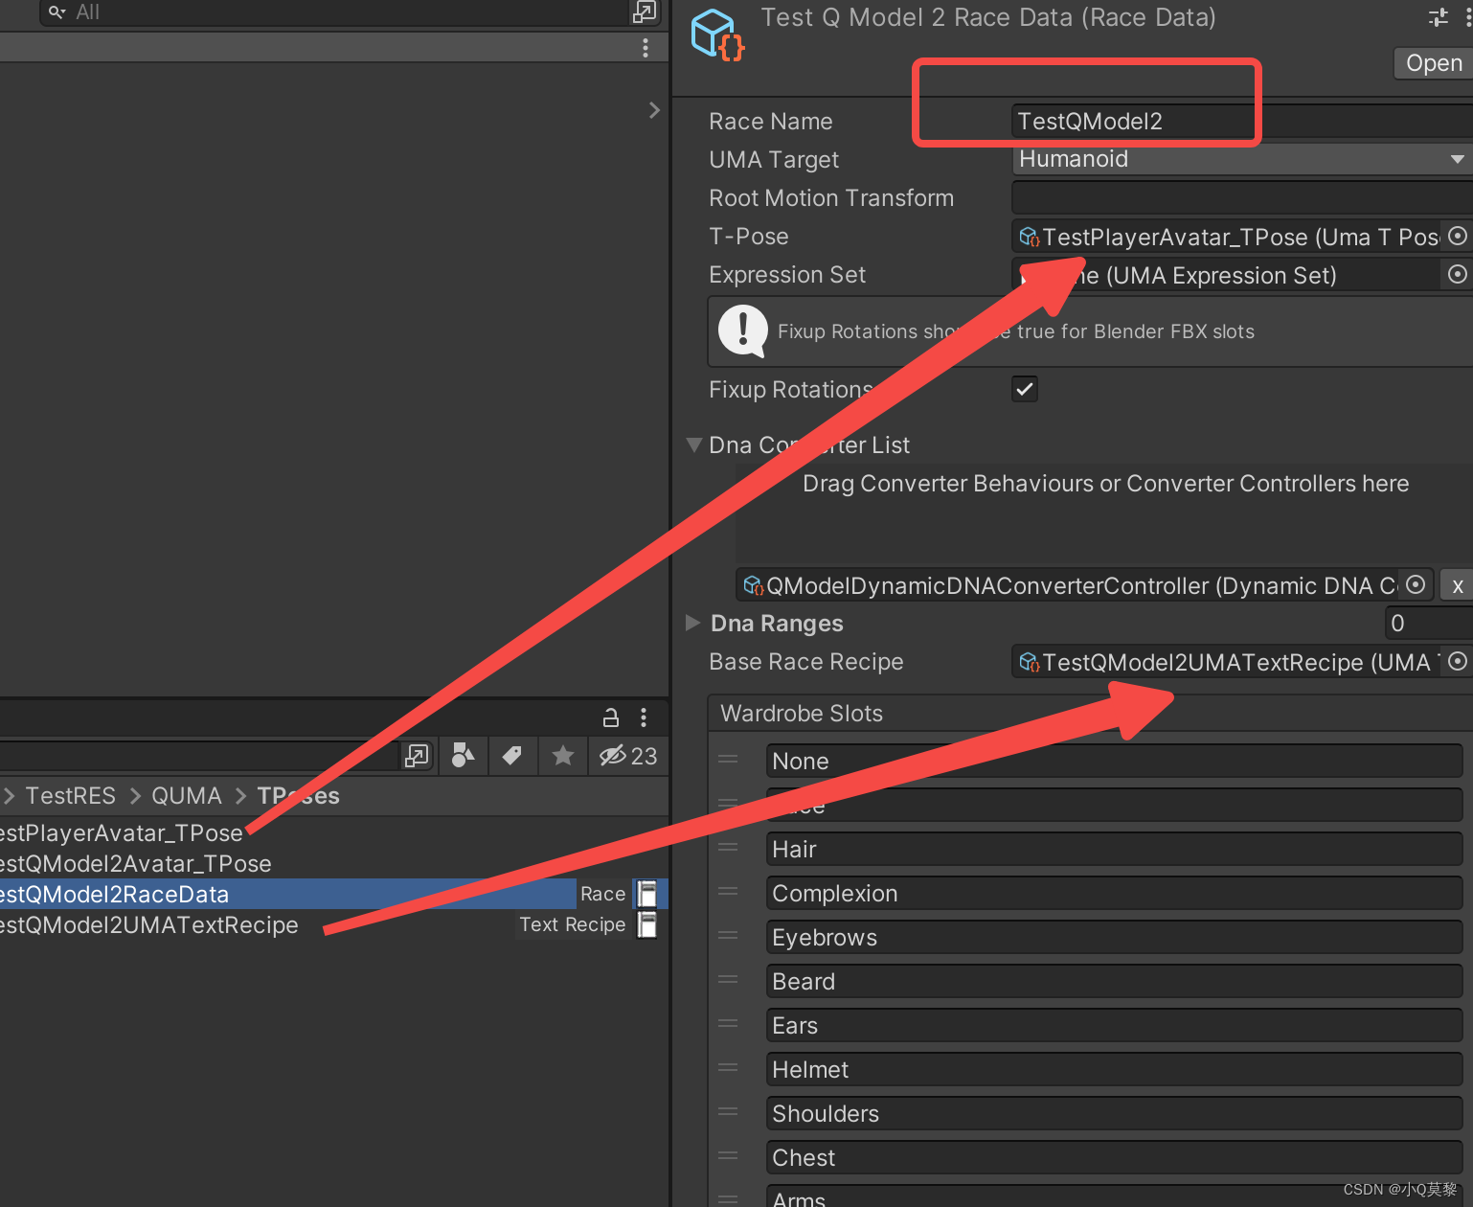The image size is (1473, 1207).
Task: Open the Base Race Recipe object picker
Action: 1459,661
